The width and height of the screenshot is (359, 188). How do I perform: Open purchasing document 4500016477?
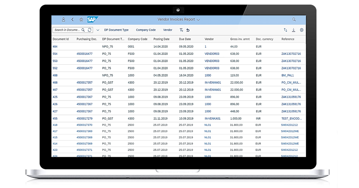click(84, 54)
